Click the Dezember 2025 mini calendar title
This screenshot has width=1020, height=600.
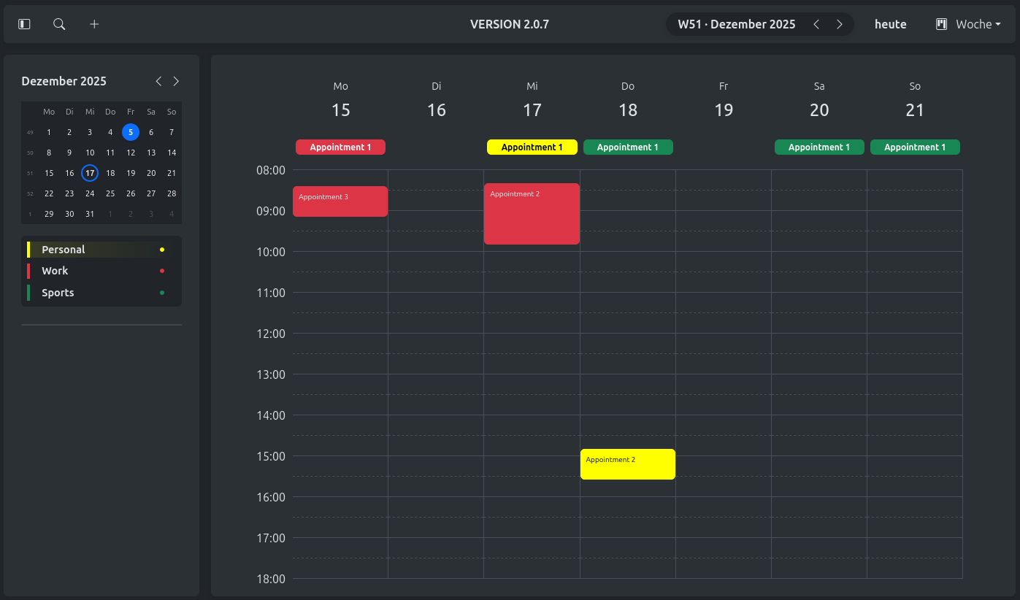coord(64,81)
